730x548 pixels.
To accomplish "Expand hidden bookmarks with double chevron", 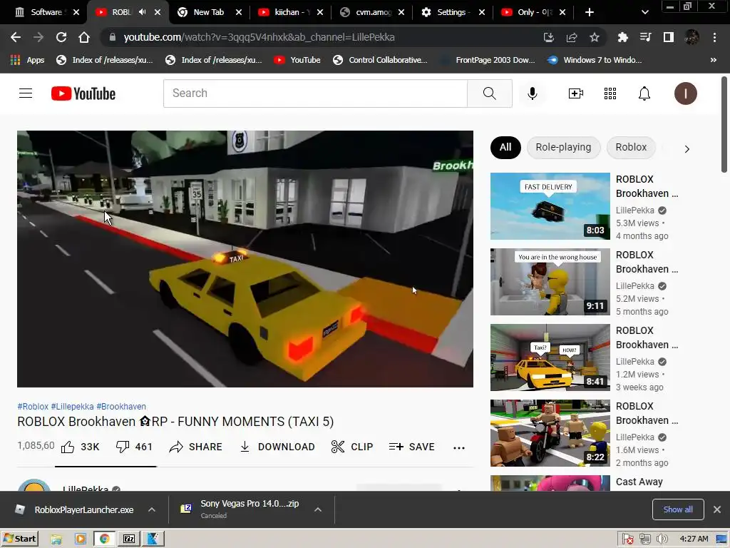I will coord(713,60).
